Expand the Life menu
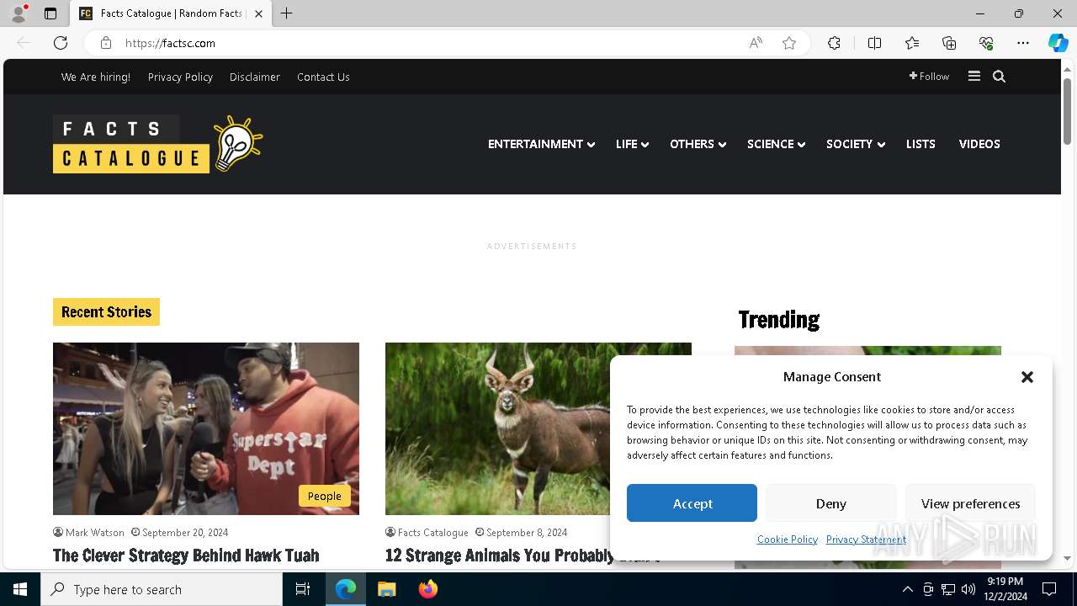 632,144
